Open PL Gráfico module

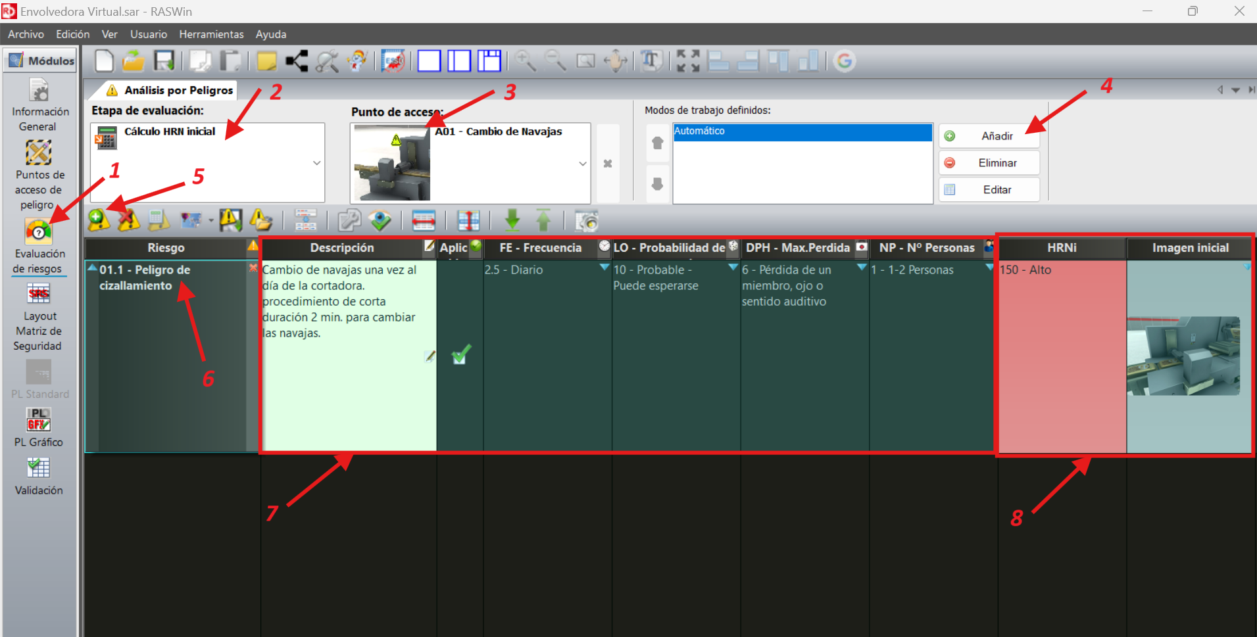[x=39, y=427]
